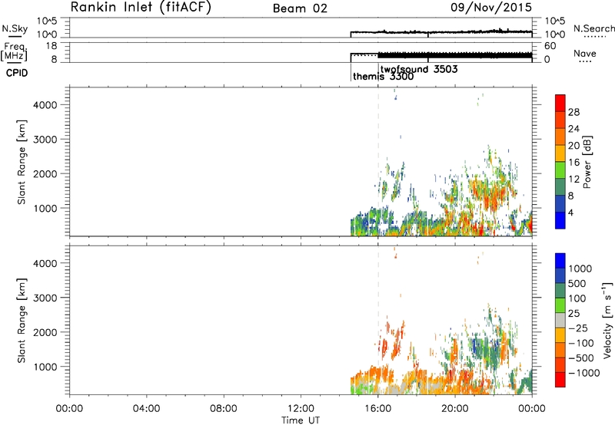The image size is (615, 425).
Task: Select the 'Freq. [MHz]' axis label
Action: 14,52
